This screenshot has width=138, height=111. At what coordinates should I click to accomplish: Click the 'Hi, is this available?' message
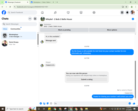(x=52, y=37)
